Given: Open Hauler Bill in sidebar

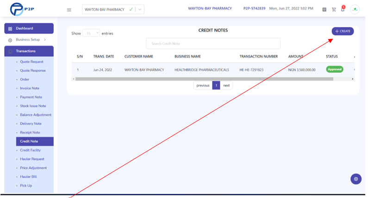Looking at the screenshot, I should point(28,177).
